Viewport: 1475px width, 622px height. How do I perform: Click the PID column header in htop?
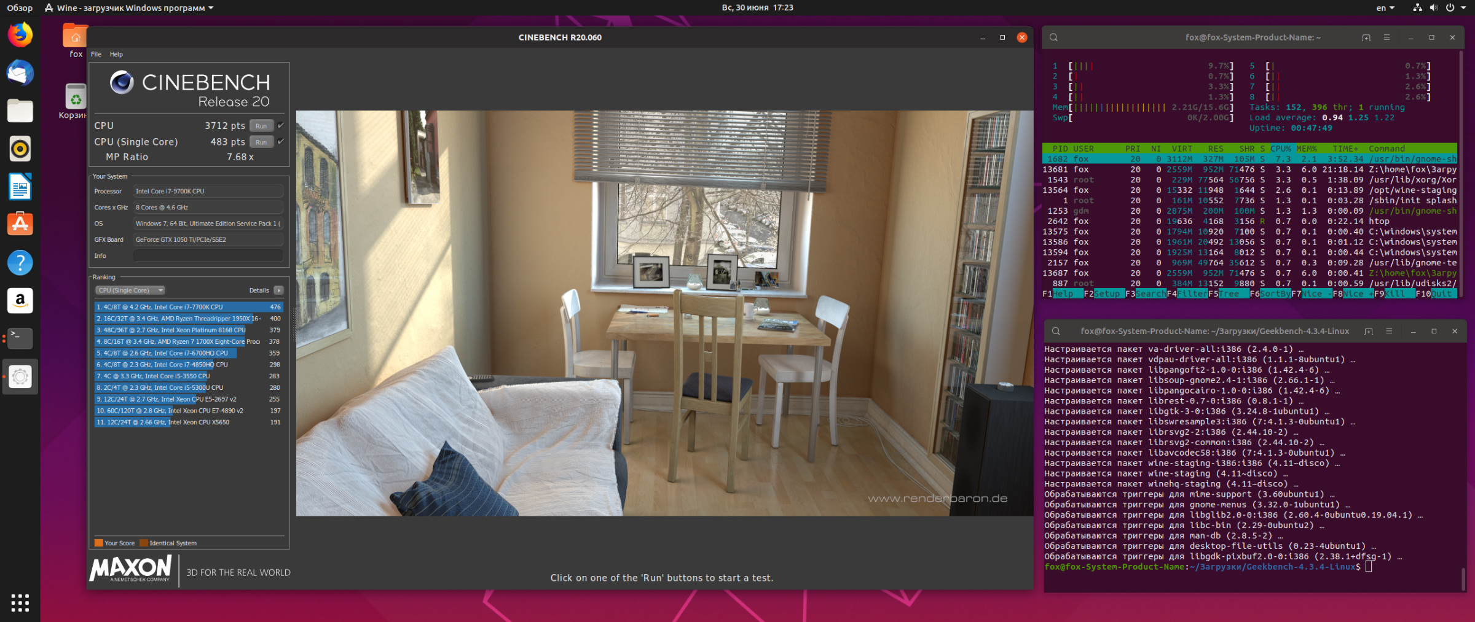point(1060,149)
